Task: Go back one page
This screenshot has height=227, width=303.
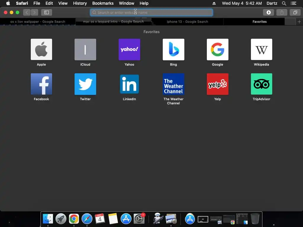Action: [x=27, y=12]
